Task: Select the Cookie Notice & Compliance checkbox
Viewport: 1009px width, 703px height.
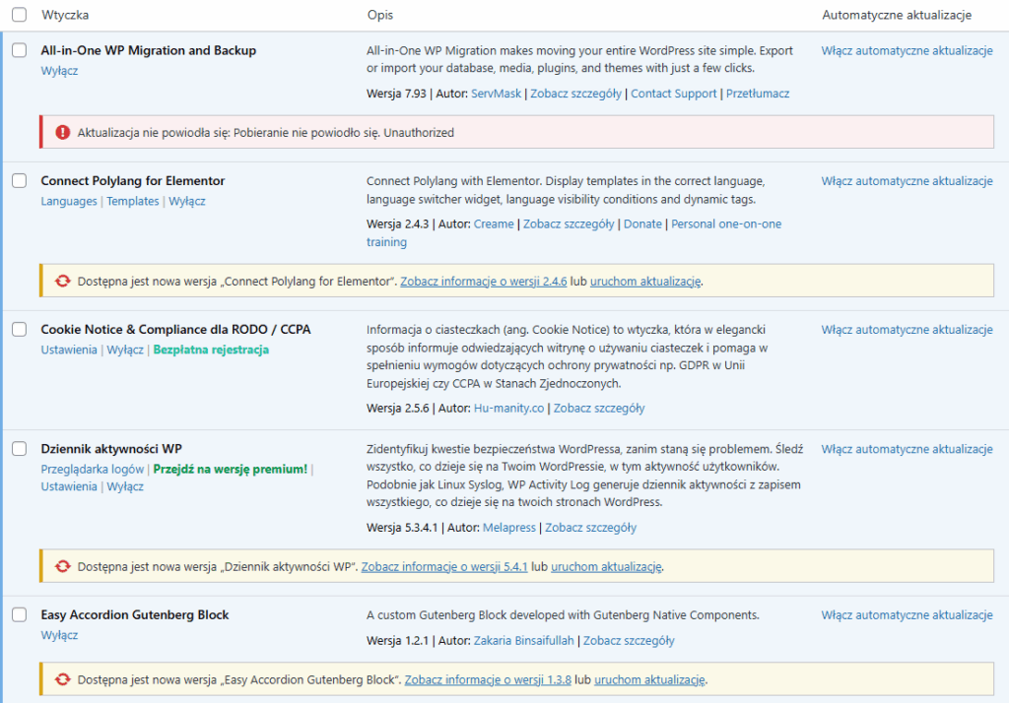Action: (20, 330)
